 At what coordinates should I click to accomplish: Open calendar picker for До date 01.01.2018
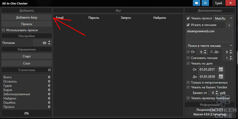(221, 76)
